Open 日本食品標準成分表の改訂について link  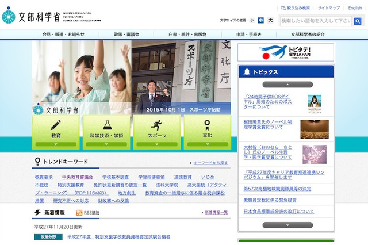(x=278, y=212)
